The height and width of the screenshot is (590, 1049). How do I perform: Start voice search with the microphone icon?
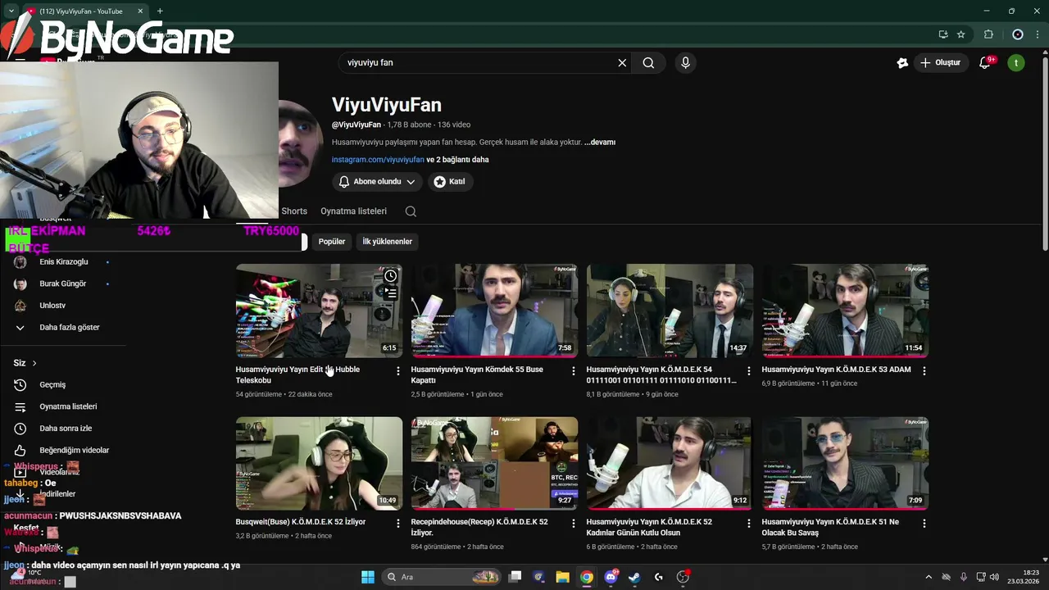click(x=685, y=63)
